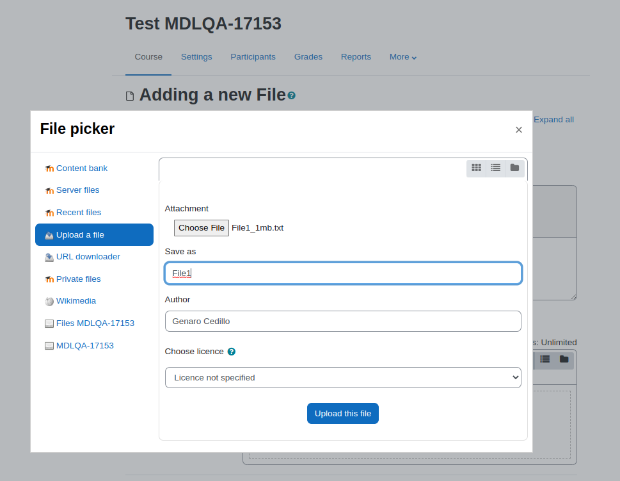Screen dimensions: 620x481
Task: Click the Expand all link
Action: tap(553, 120)
